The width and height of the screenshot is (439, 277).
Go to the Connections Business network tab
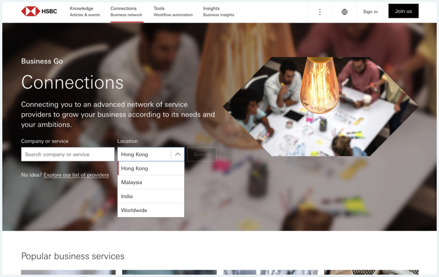pyautogui.click(x=126, y=12)
